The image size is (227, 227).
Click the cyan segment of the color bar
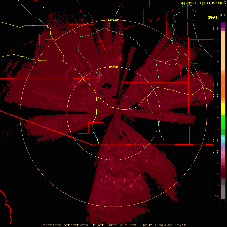223,139
